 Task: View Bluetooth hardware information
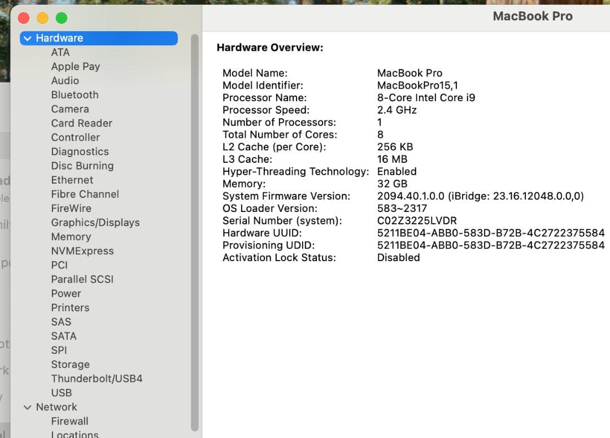tap(75, 95)
